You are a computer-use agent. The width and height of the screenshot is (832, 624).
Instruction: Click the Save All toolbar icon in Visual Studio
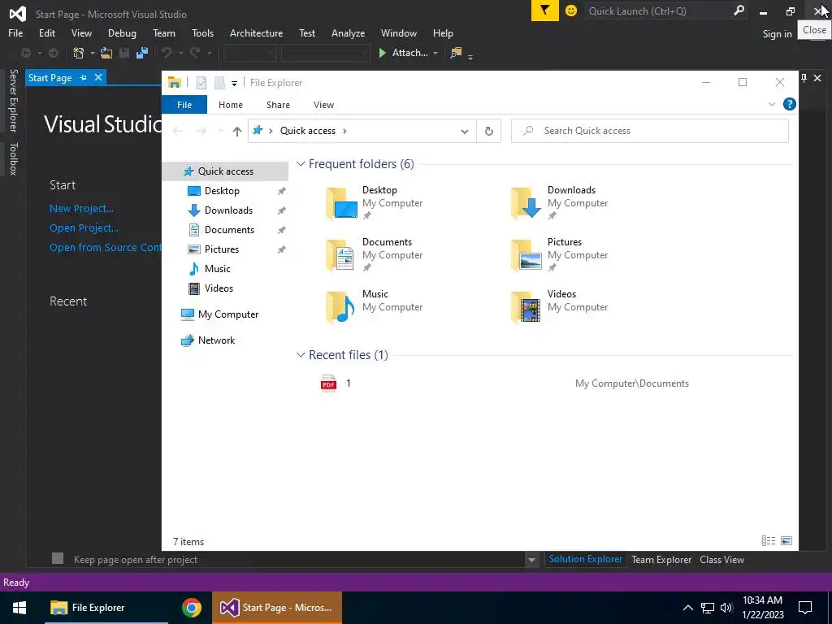[x=141, y=53]
